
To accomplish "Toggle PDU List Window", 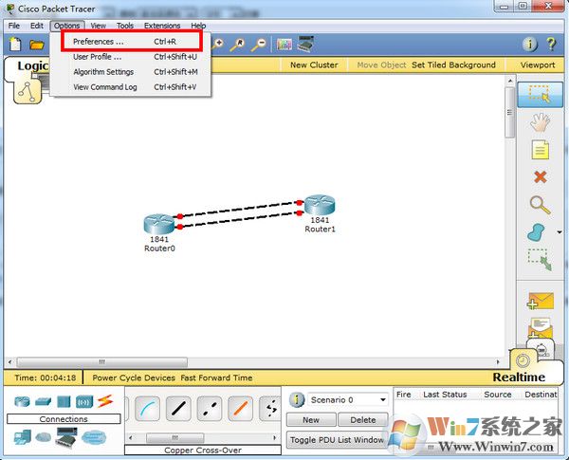I will click(338, 440).
